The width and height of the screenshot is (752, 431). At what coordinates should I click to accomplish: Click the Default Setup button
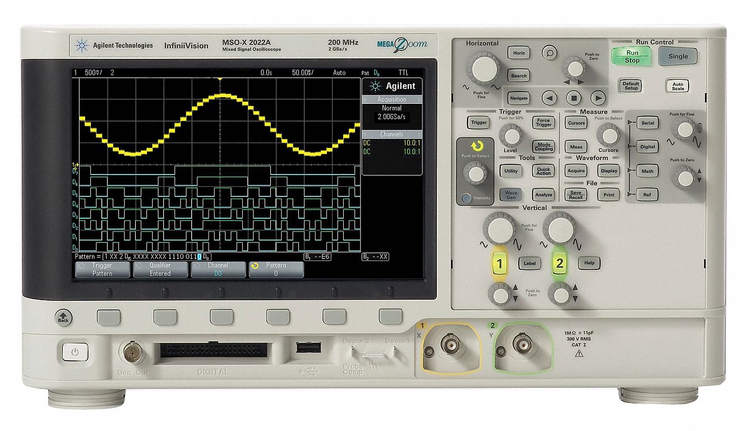pyautogui.click(x=631, y=86)
